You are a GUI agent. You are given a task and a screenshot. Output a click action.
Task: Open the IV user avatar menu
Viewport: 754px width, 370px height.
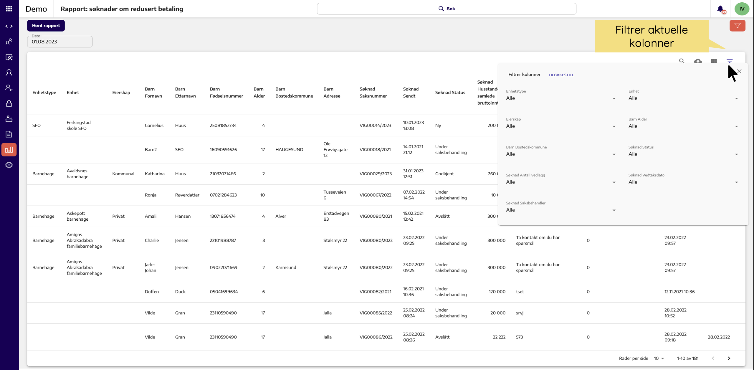coord(742,9)
